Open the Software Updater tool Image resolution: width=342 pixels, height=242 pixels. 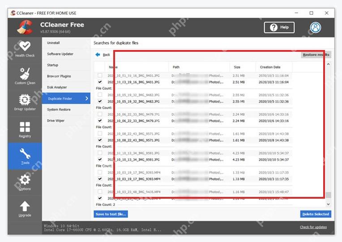click(x=66, y=54)
